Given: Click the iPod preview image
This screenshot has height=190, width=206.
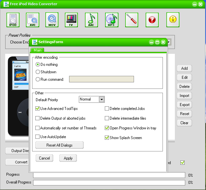Looking at the screenshot, I should point(18,96).
